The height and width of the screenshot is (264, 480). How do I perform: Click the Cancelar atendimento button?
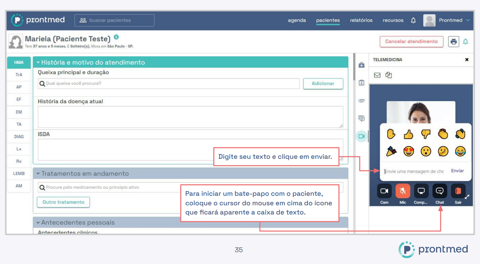411,41
